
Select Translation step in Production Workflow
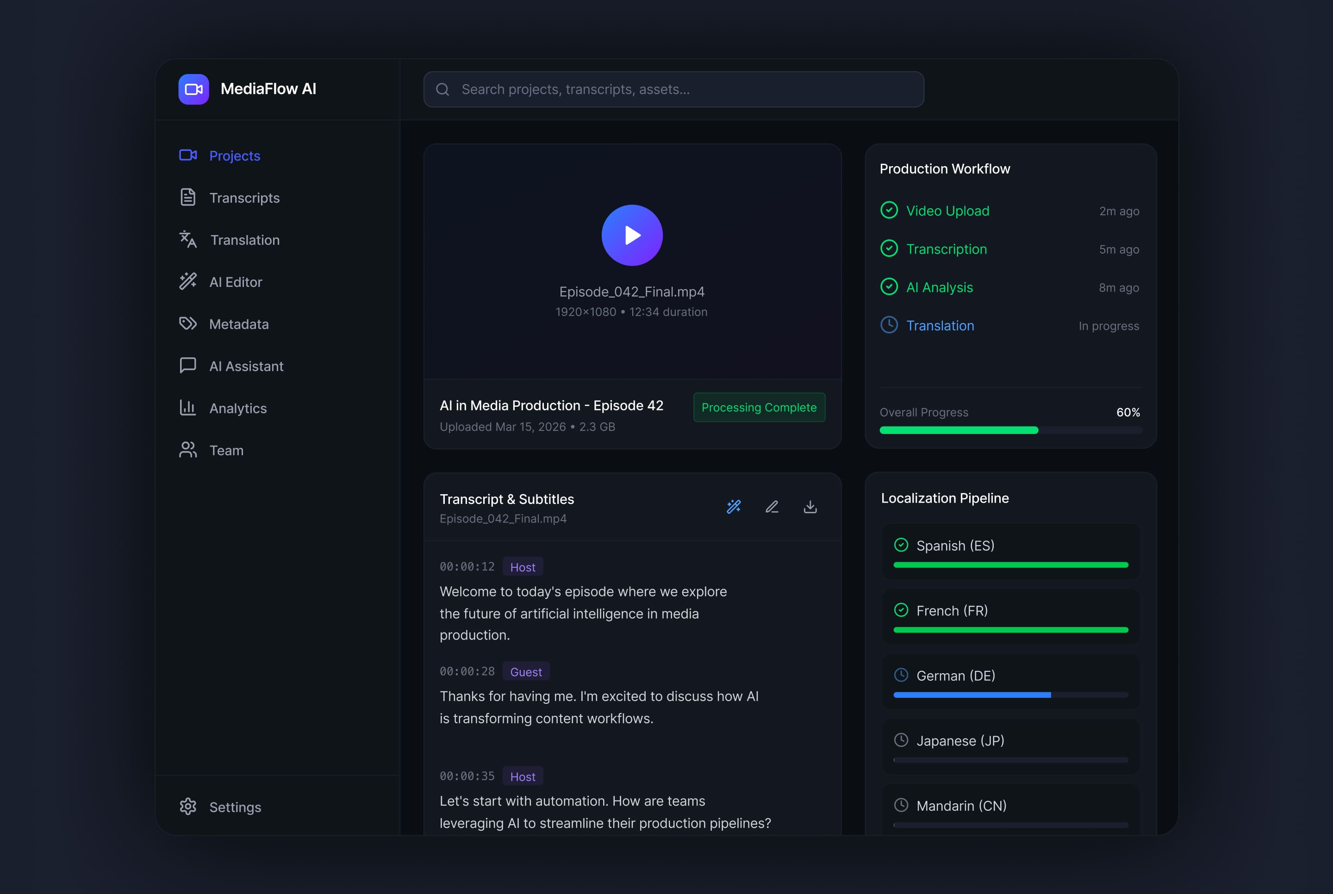click(941, 326)
